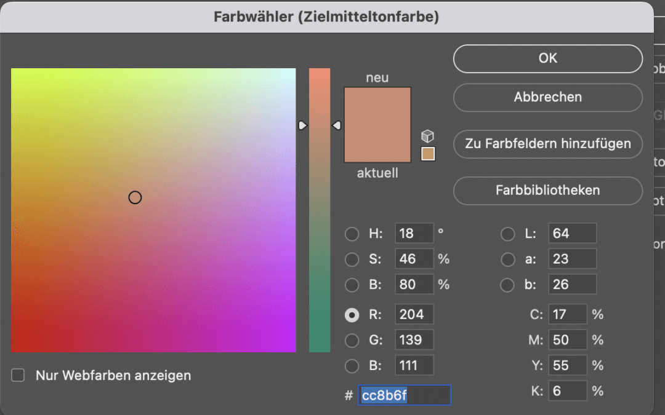The image size is (665, 415).
Task: Select the H hue radio button
Action: 352,234
